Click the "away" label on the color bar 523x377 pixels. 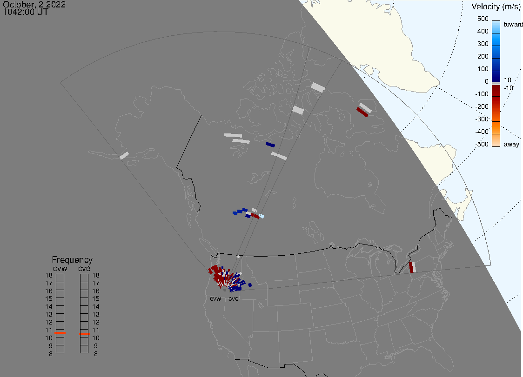[511, 144]
